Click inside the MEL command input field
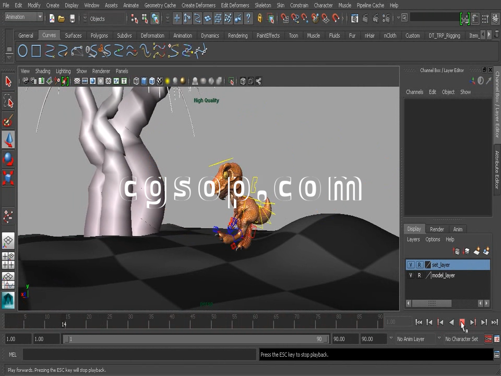 click(x=140, y=355)
